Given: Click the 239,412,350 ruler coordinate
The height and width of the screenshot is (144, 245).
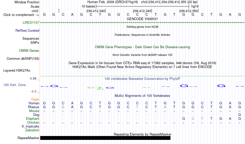Looking at the screenshot, I should click(188, 11).
